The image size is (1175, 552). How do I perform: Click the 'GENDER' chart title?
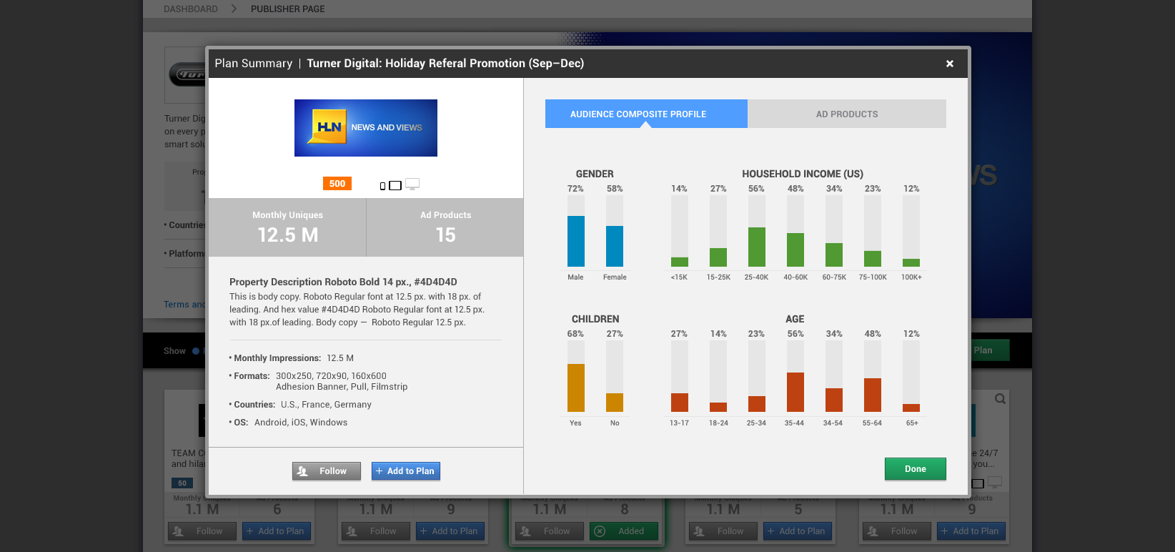click(595, 174)
